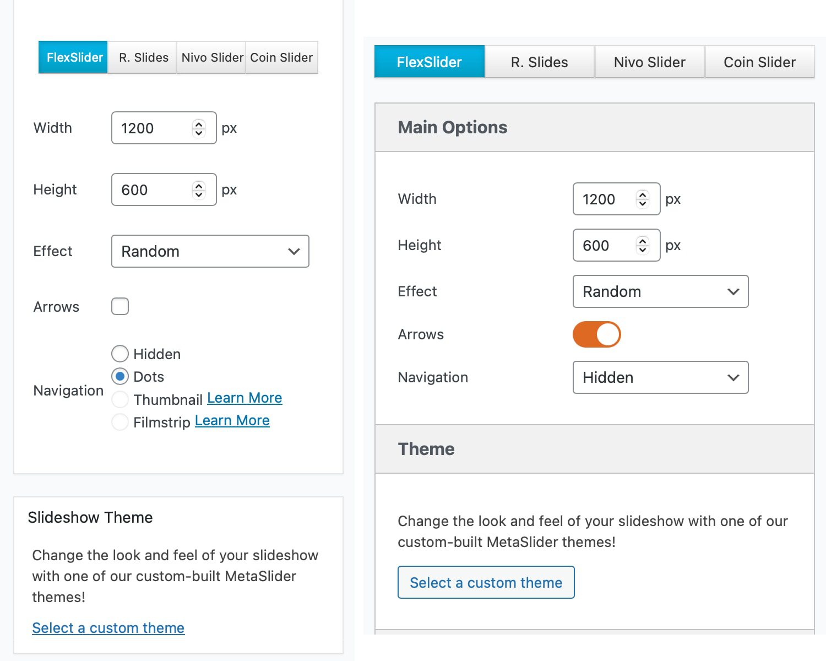The height and width of the screenshot is (661, 826).
Task: Click the Select a custom theme button
Action: 486,582
